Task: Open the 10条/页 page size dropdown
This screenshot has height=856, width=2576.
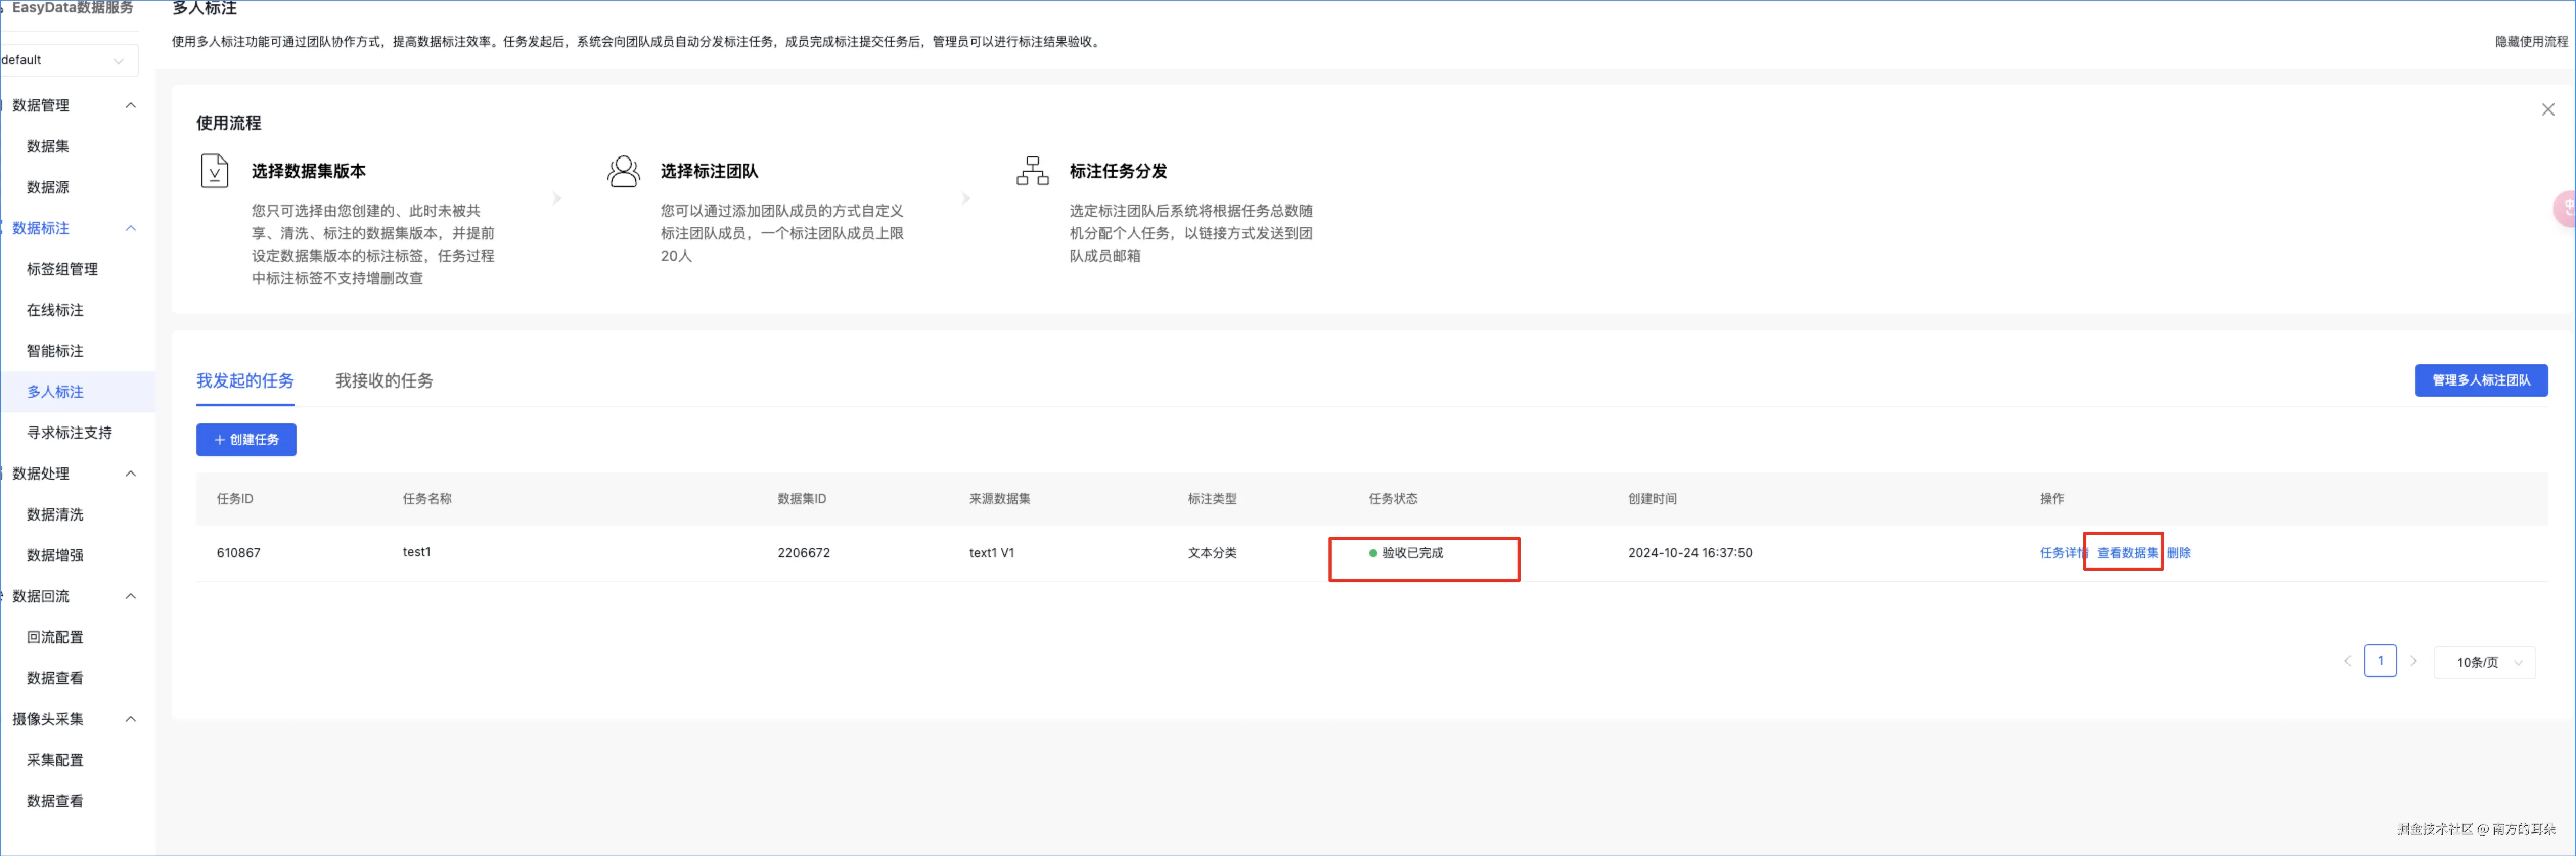Action: click(x=2484, y=662)
